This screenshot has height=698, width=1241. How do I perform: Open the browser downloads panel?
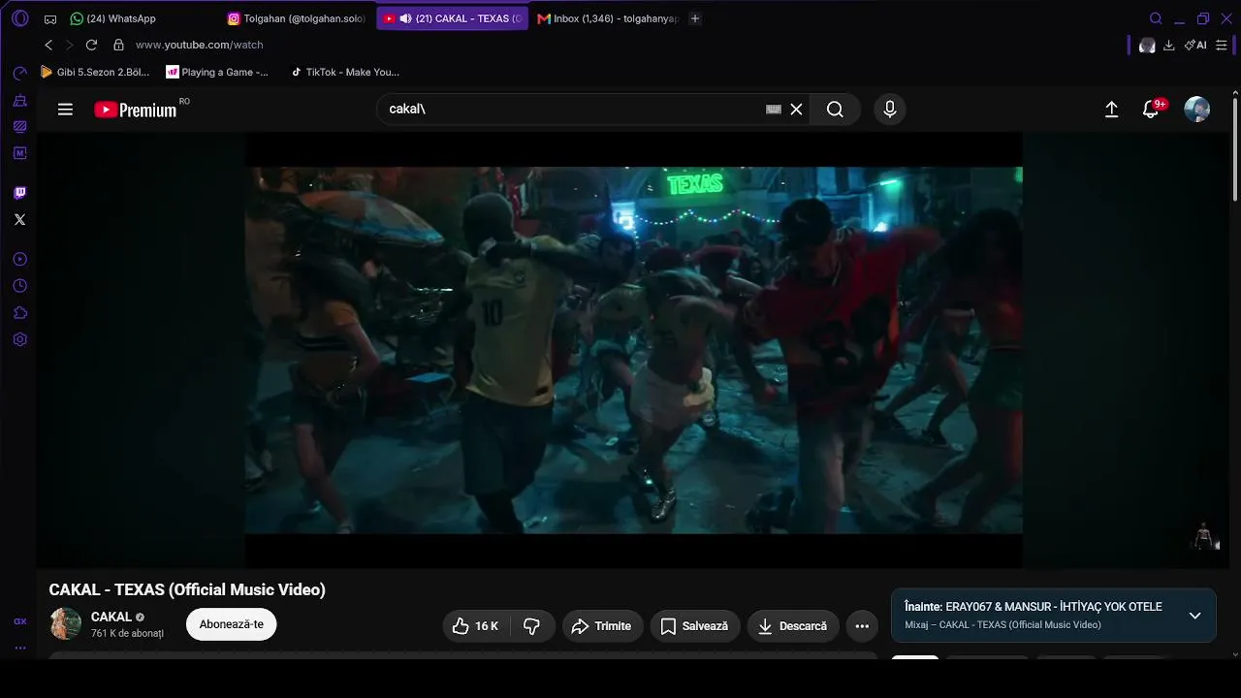pyautogui.click(x=1169, y=46)
